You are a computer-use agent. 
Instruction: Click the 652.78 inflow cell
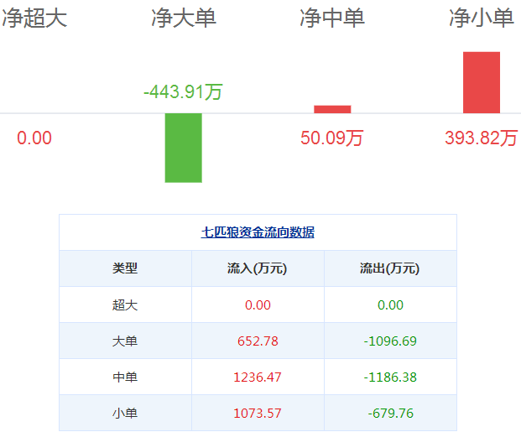[x=258, y=341]
